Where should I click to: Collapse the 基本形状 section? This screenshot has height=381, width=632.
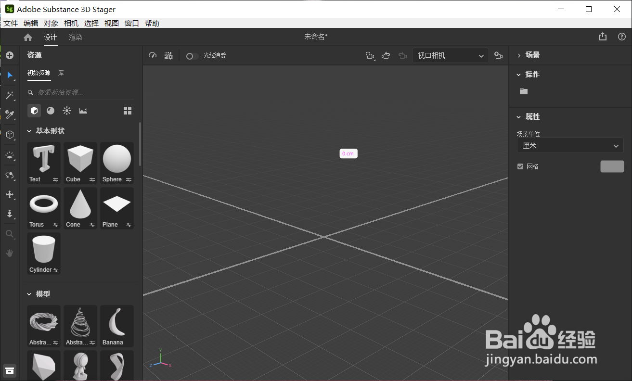pos(30,131)
